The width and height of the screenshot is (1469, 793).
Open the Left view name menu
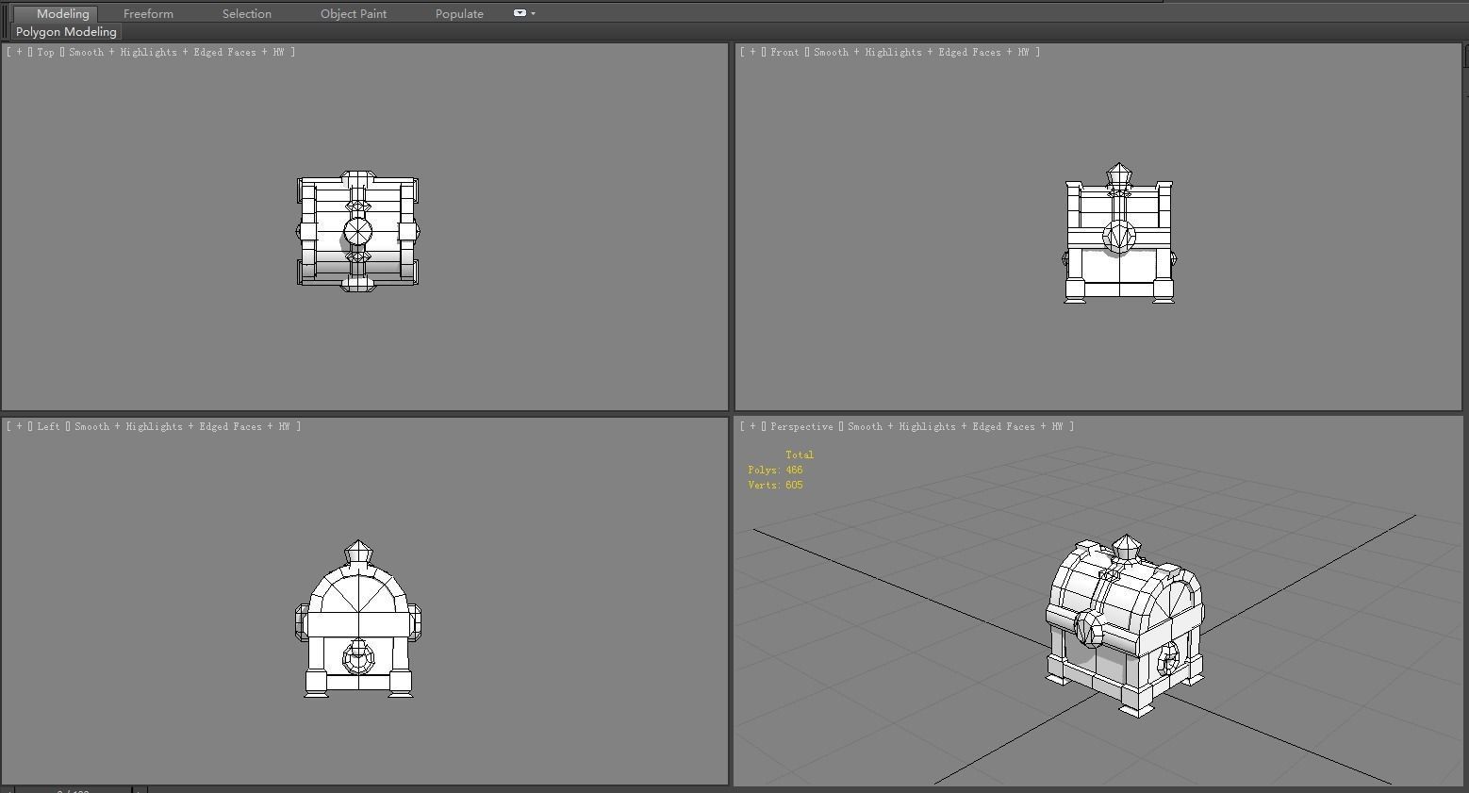pos(48,426)
